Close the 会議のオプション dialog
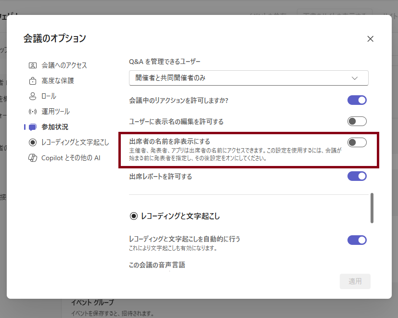The image size is (398, 318). pyautogui.click(x=370, y=38)
